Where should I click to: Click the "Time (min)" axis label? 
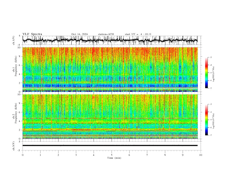(x=114, y=158)
